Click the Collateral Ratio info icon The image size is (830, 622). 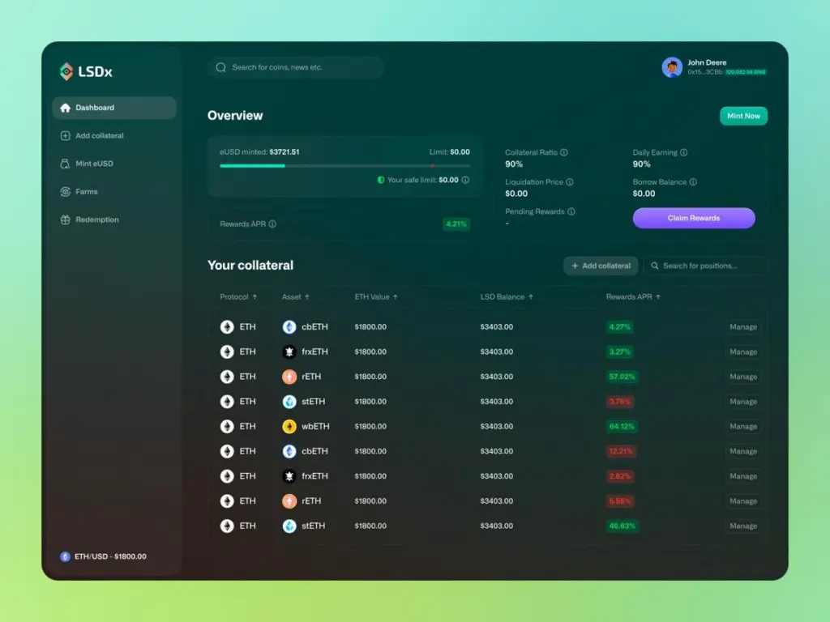564,152
